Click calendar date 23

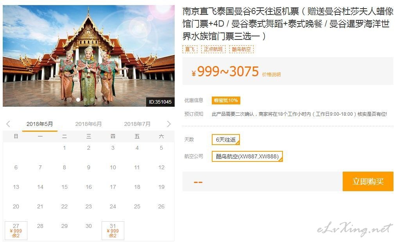(x=89, y=206)
